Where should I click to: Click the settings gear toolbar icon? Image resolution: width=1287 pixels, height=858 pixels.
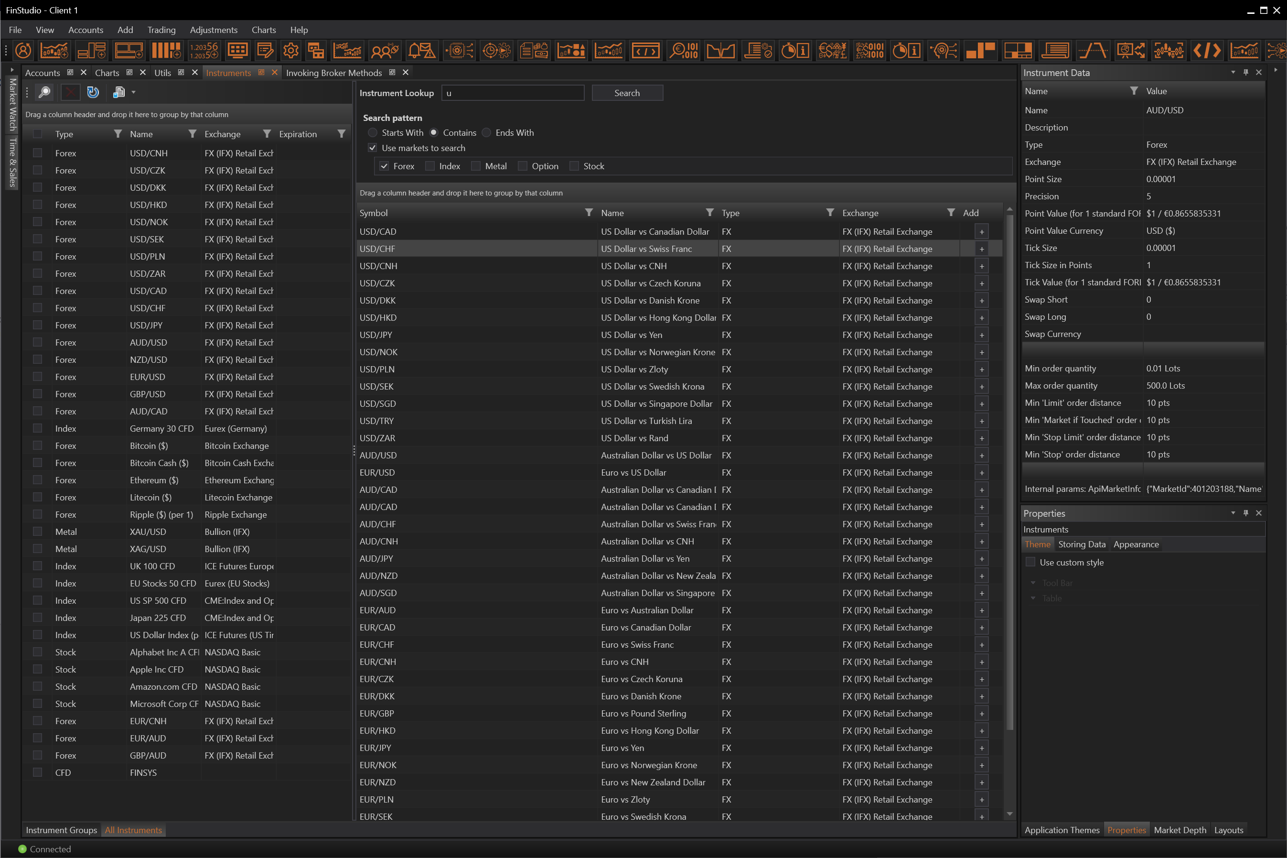[291, 51]
